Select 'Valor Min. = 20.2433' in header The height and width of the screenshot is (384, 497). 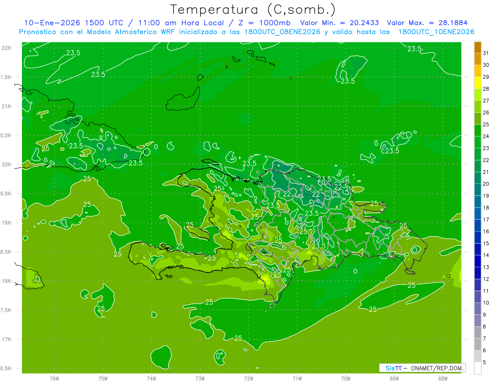point(340,23)
